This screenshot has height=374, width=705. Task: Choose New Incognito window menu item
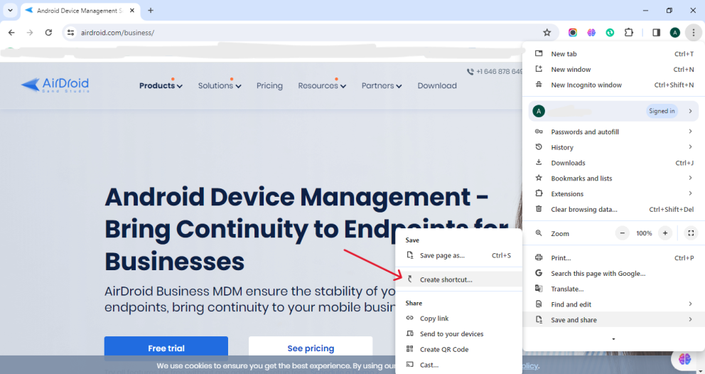pos(586,85)
